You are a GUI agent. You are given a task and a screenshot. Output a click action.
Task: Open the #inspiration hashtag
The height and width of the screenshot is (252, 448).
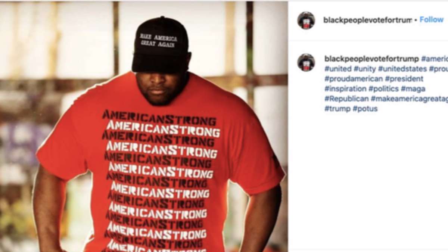pos(345,89)
